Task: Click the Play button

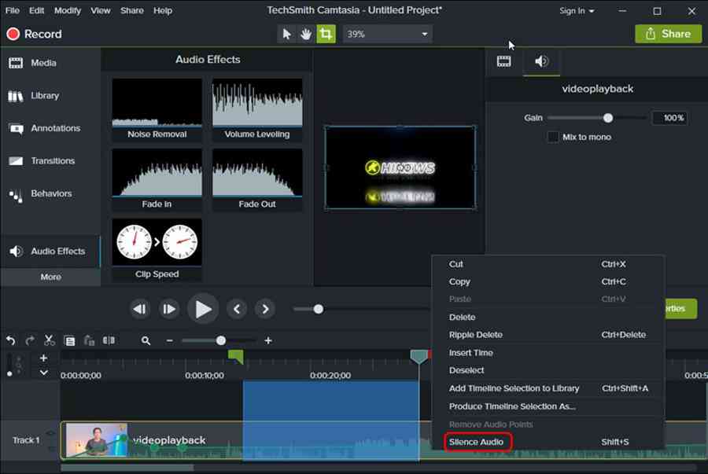Action: (203, 309)
